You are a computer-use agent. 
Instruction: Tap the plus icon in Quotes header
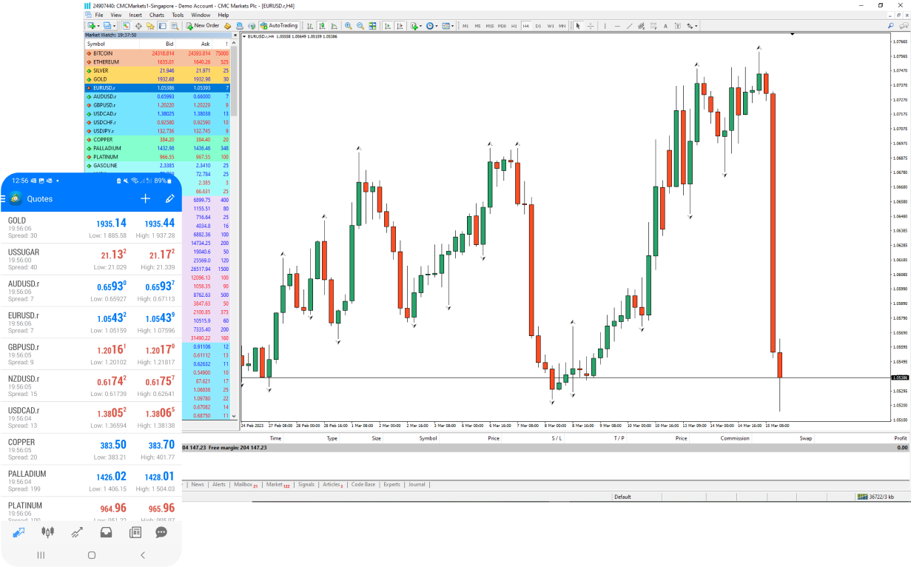(x=145, y=198)
